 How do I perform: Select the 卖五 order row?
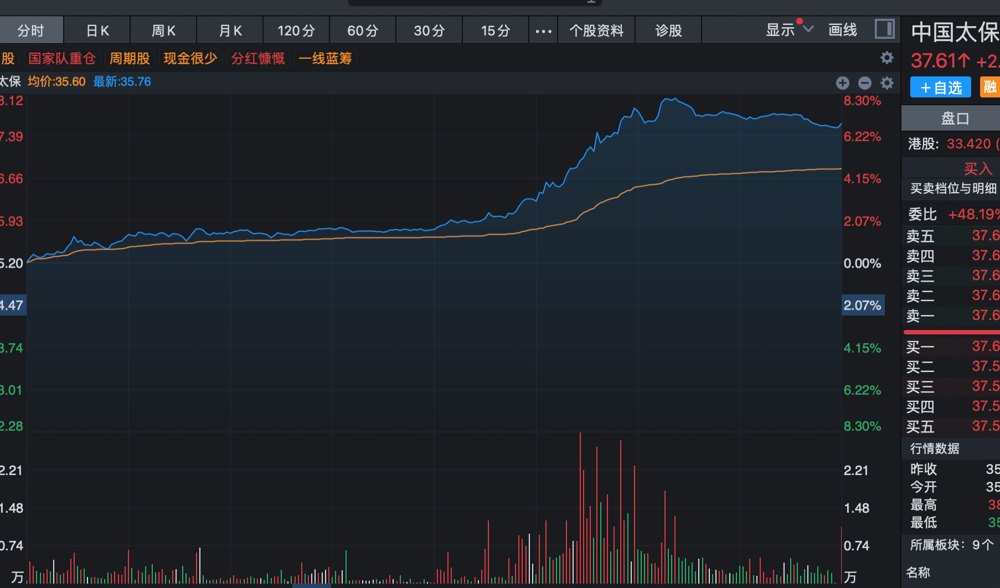(951, 236)
